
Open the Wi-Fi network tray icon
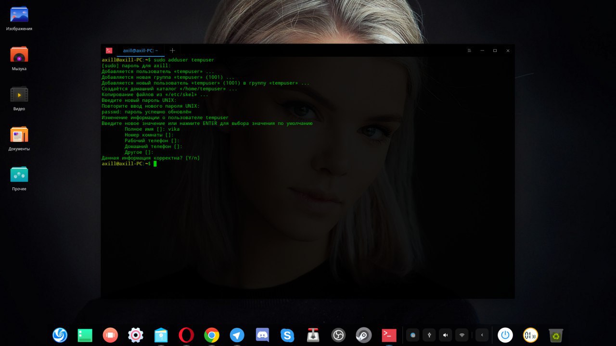tap(462, 335)
